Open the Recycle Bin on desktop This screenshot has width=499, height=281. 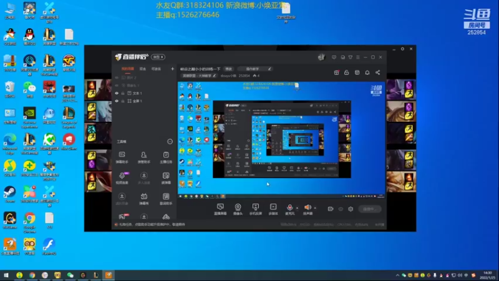10,89
